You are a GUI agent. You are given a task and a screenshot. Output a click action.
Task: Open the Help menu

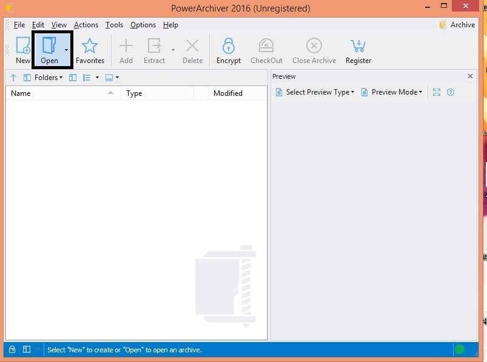tap(170, 25)
